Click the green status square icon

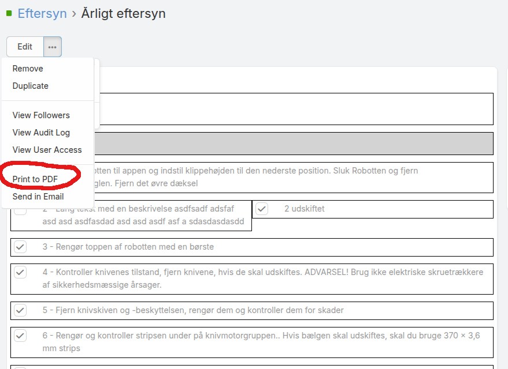tap(9, 14)
